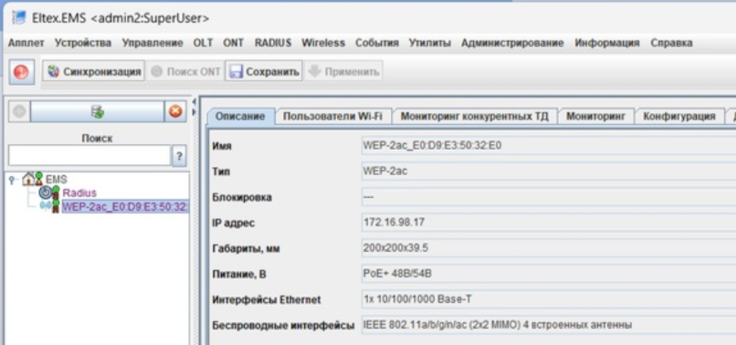Click into the Поиск search field
Viewport: 736px width, 345px height.
pos(89,155)
